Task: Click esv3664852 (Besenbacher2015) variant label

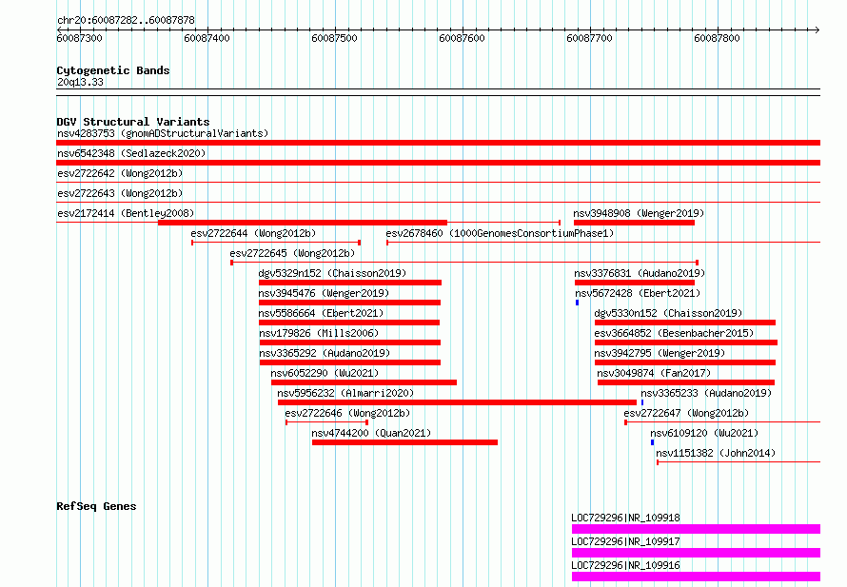Action: (x=674, y=333)
